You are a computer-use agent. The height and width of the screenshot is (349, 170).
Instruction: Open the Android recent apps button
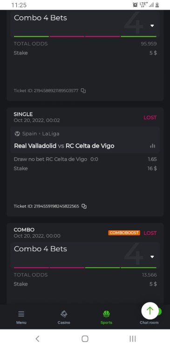pos(133,339)
